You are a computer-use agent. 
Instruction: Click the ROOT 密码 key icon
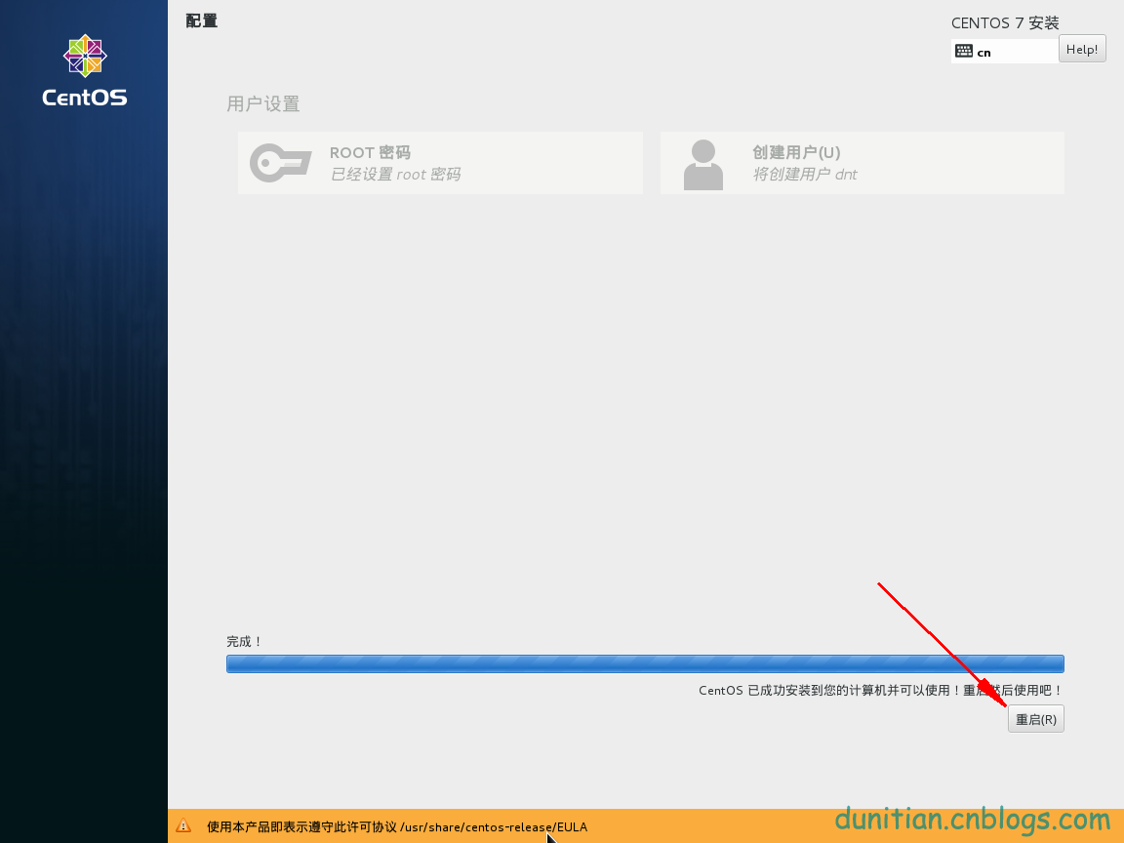(280, 163)
